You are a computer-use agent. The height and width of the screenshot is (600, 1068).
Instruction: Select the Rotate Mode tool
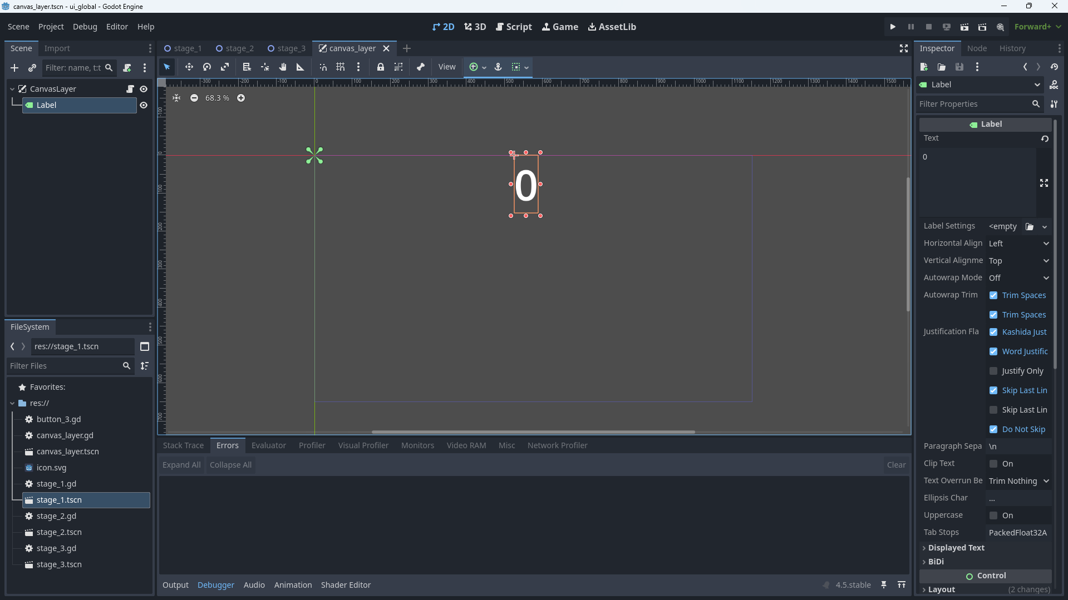(x=207, y=67)
